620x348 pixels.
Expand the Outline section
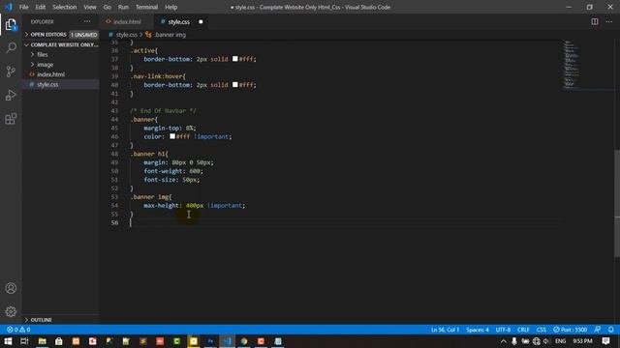tap(60, 320)
